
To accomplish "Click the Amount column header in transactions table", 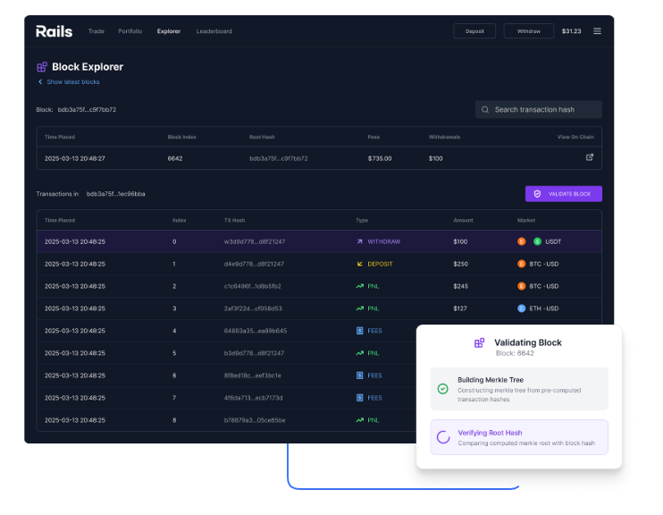I will (463, 221).
